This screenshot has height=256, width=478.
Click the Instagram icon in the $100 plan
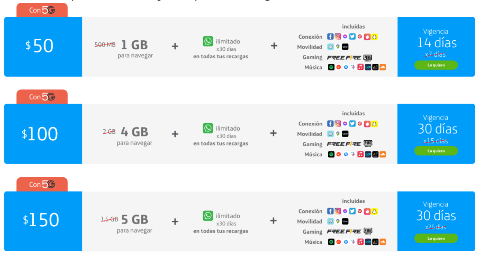338,124
